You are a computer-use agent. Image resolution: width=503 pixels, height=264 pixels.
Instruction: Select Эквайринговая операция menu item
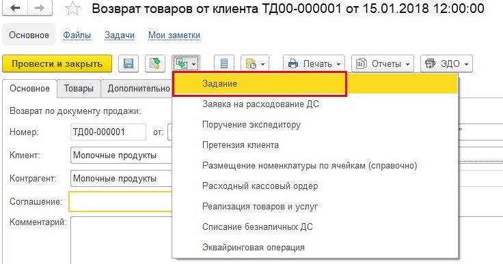click(x=314, y=248)
